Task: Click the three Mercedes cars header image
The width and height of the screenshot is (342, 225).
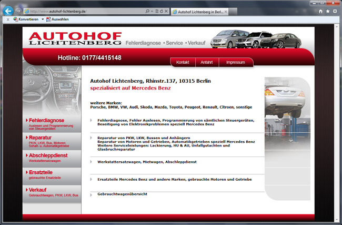Action: pyautogui.click(x=256, y=39)
